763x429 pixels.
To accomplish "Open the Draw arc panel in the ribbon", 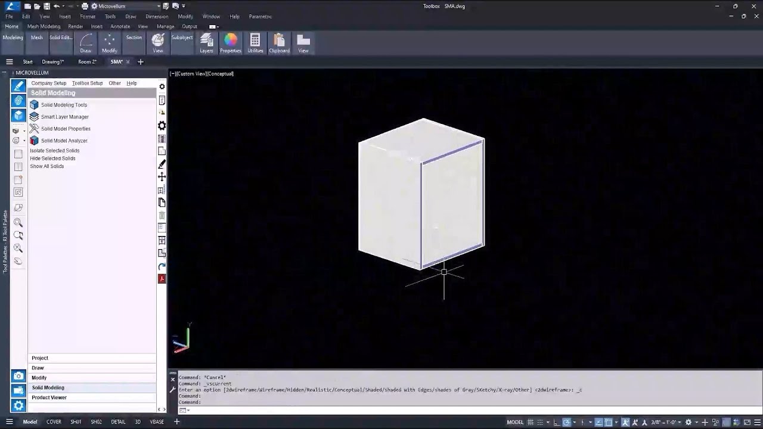I will [86, 43].
